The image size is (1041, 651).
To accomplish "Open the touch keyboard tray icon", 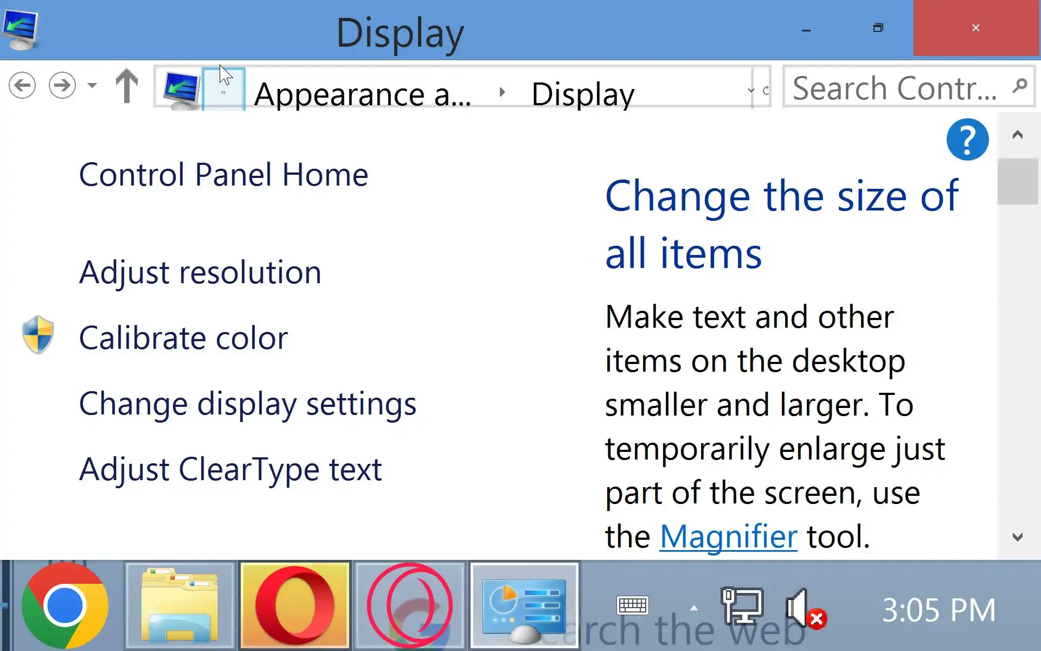I will click(x=632, y=605).
